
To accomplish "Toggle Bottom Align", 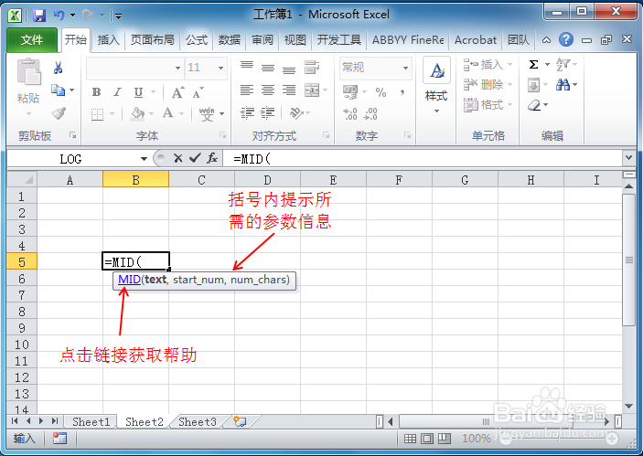I will pos(289,69).
